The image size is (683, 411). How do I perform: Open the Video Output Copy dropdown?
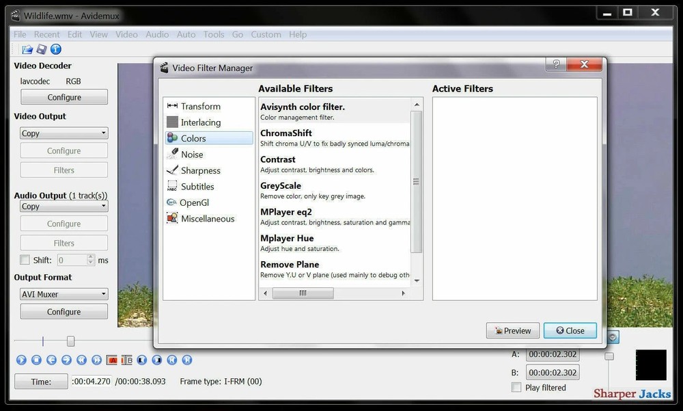[x=64, y=133]
